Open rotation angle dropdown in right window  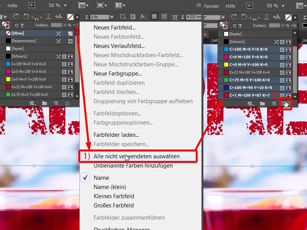pyautogui.click(x=223, y=18)
